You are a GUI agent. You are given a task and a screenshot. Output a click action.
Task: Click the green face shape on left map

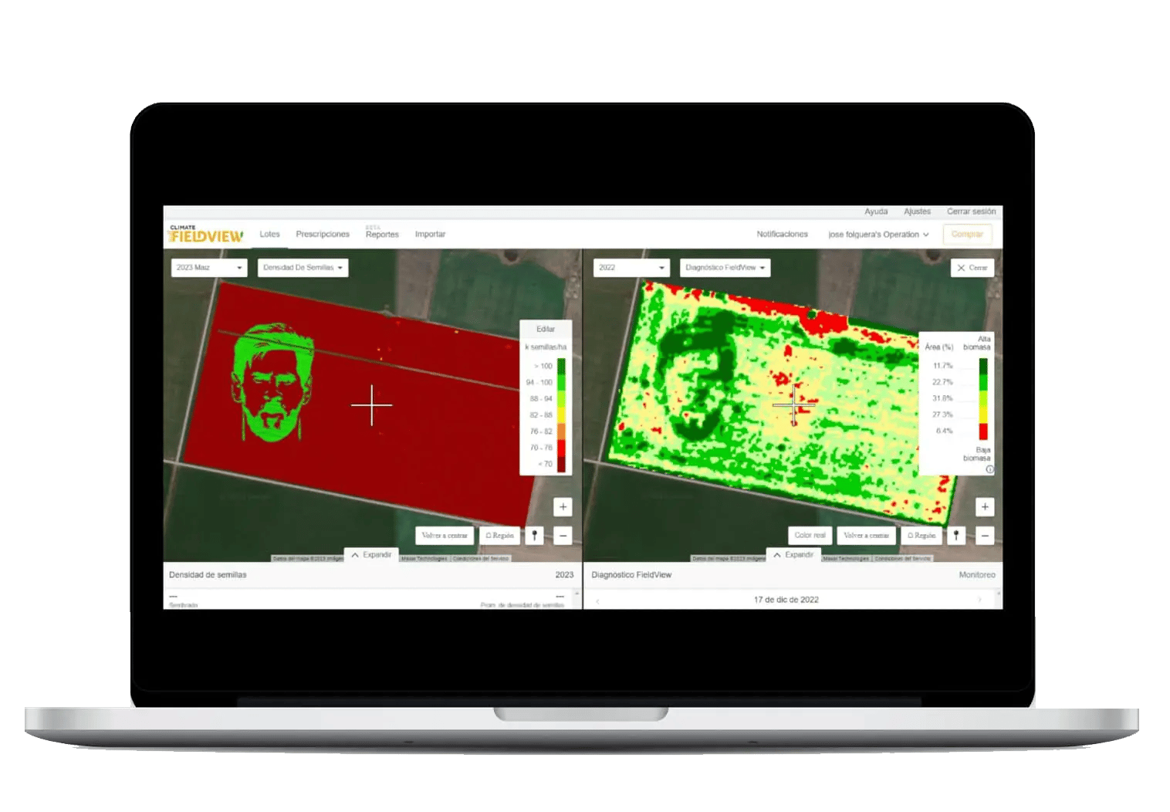tap(272, 383)
